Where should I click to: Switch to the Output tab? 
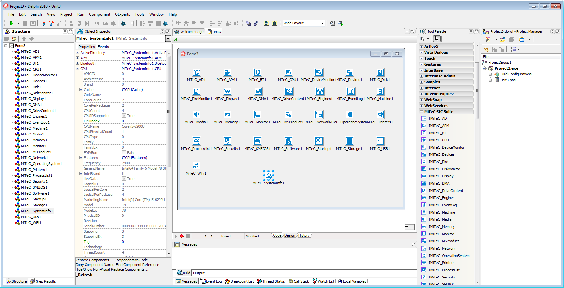199,273
